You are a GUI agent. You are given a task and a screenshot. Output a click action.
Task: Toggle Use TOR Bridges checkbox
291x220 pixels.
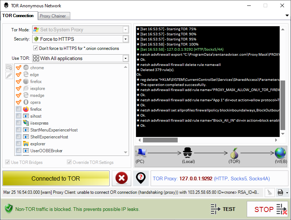pos(8,162)
